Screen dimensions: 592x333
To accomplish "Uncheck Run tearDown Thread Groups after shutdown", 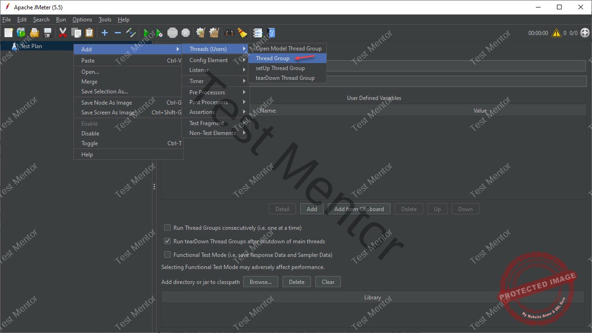I will [x=167, y=241].
